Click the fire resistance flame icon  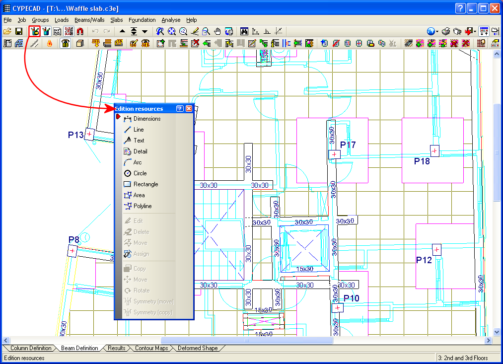point(49,43)
